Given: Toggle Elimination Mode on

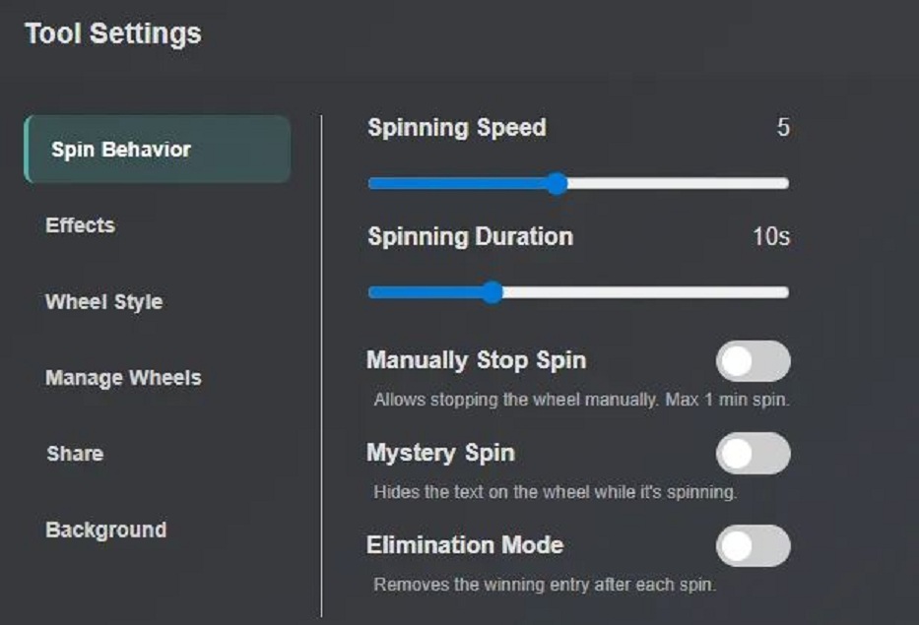Looking at the screenshot, I should pyautogui.click(x=753, y=545).
